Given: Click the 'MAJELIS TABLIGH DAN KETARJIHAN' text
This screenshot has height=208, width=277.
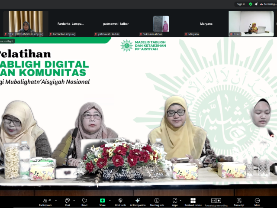Looking at the screenshot, I should (x=150, y=44).
